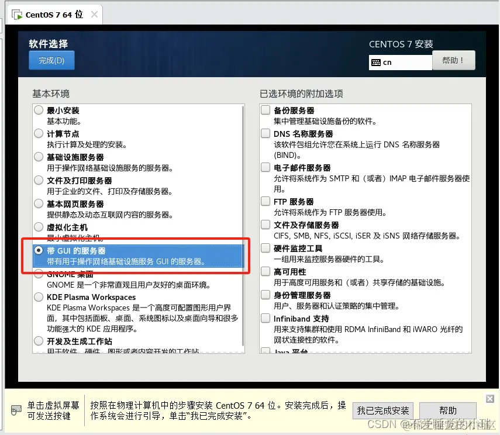Enable the FTP 服务器 checkbox
The image size is (500, 435).
[265, 201]
